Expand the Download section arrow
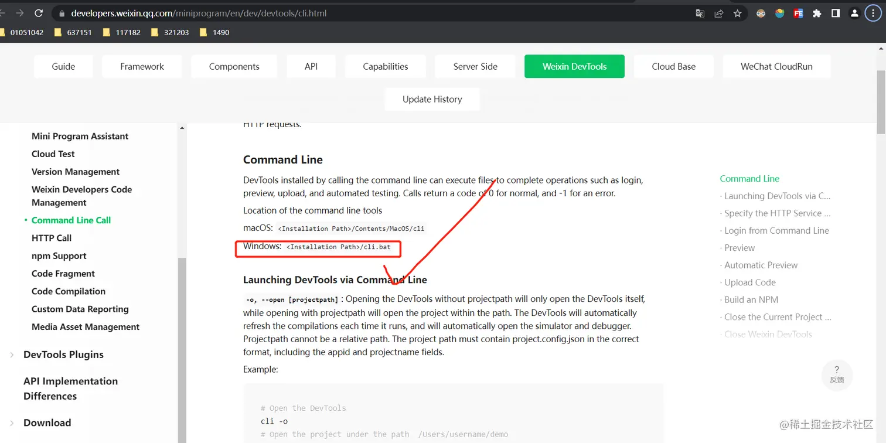This screenshot has height=443, width=886. 12,422
